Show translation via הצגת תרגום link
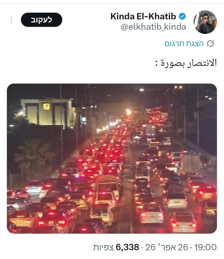The width and height of the screenshot is (224, 259). (x=184, y=44)
